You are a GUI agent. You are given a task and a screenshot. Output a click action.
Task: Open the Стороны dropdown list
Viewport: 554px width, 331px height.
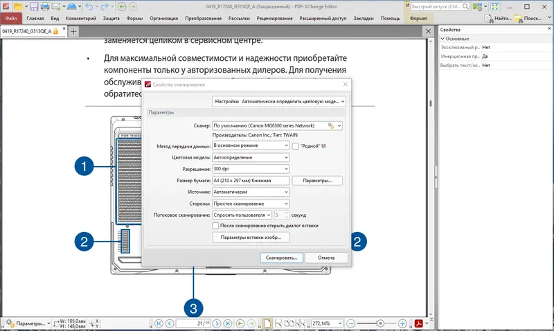click(x=251, y=204)
